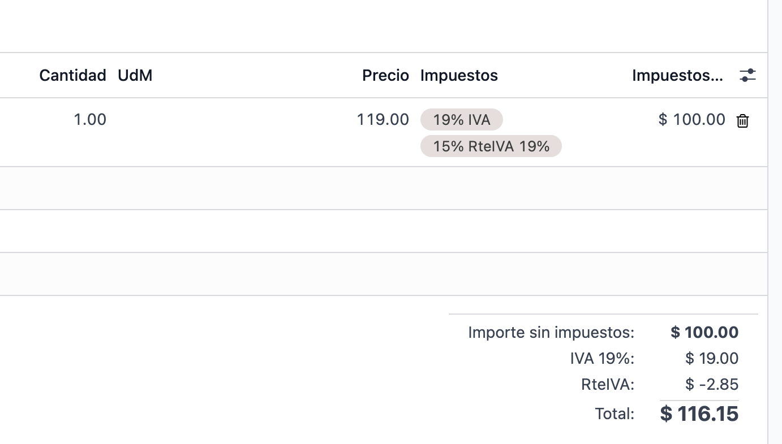Edit the price 119.00 field
Image resolution: width=782 pixels, height=444 pixels.
[383, 120]
